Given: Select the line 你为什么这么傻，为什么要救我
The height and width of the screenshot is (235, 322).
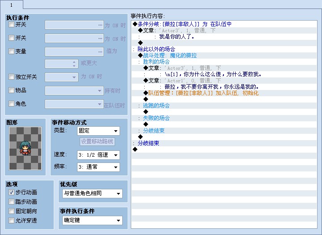Looking at the screenshot, I should coord(224,74).
